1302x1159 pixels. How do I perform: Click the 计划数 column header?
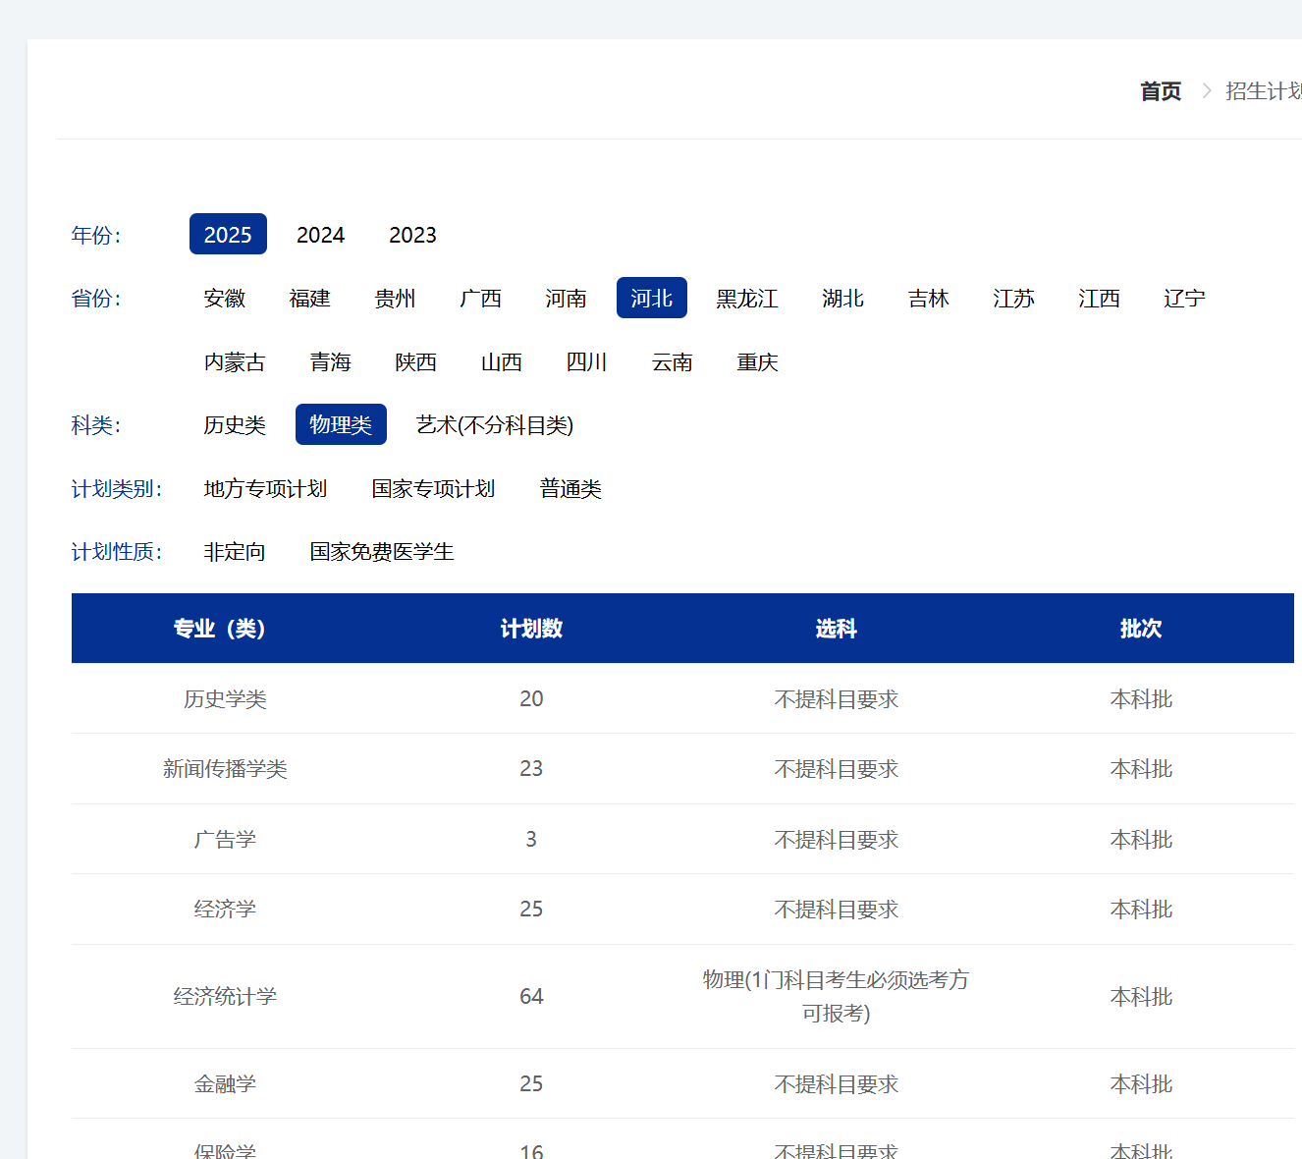click(531, 628)
